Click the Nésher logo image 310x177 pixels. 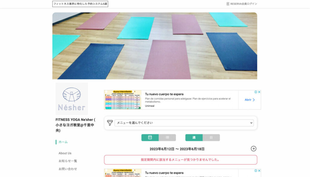[72, 99]
